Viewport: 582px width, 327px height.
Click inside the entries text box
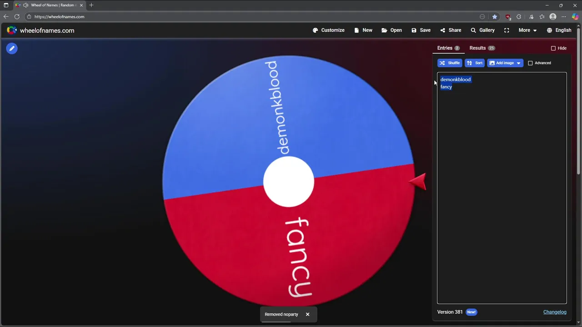click(x=502, y=188)
